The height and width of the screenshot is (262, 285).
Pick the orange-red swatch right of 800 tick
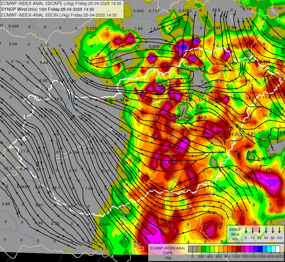click(x=230, y=249)
